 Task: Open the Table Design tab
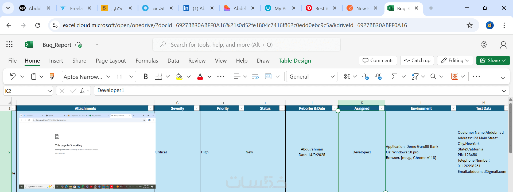pyautogui.click(x=295, y=61)
